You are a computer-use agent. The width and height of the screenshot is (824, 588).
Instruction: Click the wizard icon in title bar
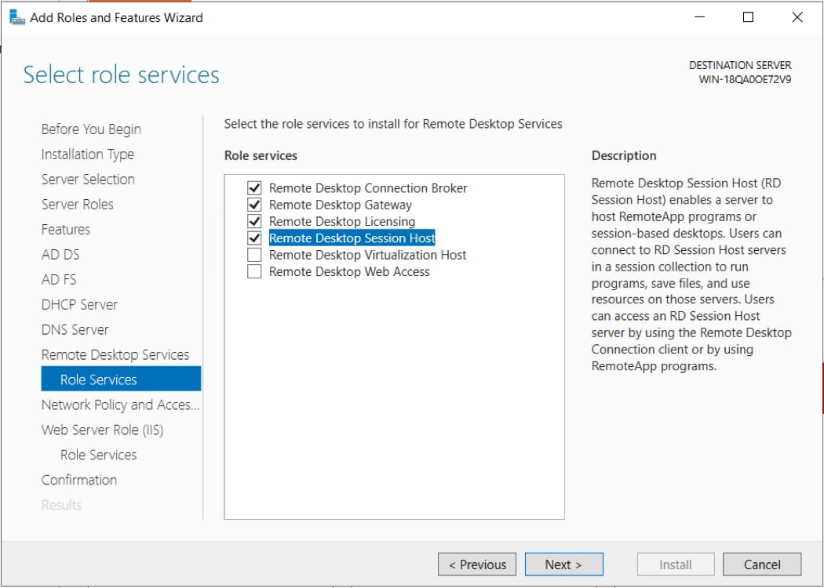pyautogui.click(x=16, y=17)
